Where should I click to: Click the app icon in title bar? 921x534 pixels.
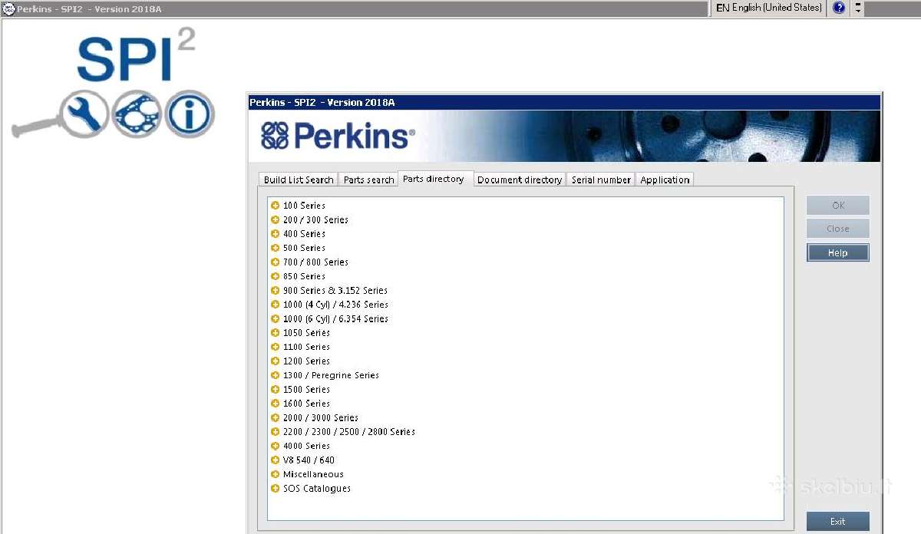click(x=9, y=8)
